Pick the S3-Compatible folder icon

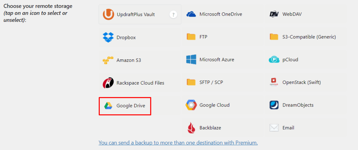[274, 37]
